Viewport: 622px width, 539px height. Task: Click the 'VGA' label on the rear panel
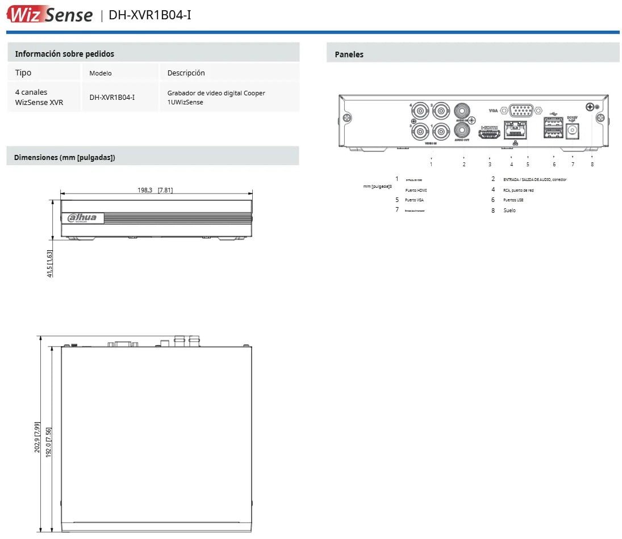(493, 110)
